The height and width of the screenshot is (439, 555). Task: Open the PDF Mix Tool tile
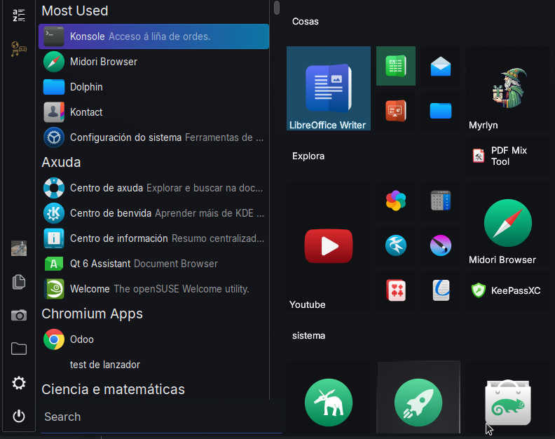click(509, 156)
